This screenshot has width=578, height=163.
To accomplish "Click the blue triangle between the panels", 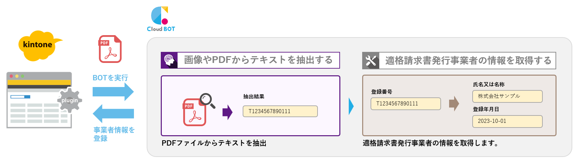I will click(351, 106).
